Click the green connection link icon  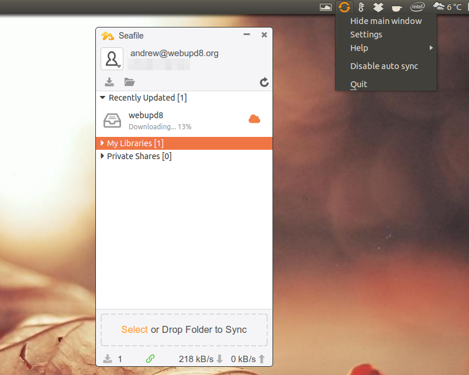(150, 358)
